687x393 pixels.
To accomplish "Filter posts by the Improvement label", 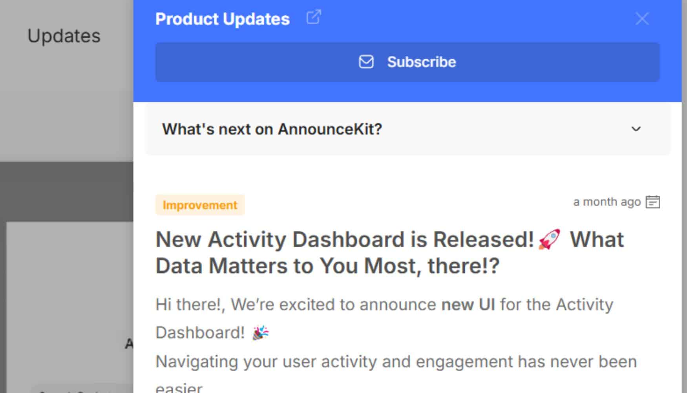I will click(200, 205).
